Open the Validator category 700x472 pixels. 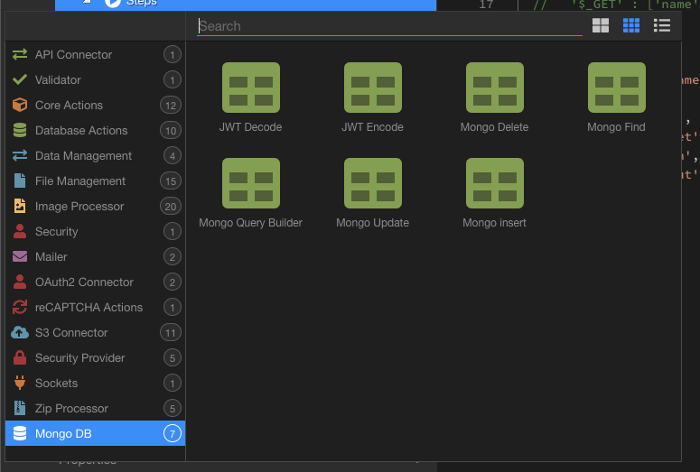coord(95,79)
